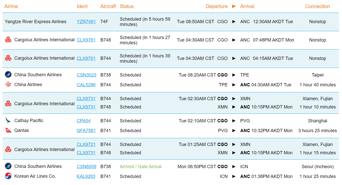Click the Arrival column header
342x185 pixels.
click(247, 6)
